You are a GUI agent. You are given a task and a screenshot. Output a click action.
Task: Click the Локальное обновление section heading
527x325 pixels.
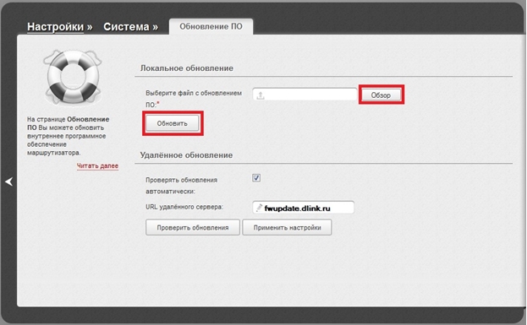[187, 68]
